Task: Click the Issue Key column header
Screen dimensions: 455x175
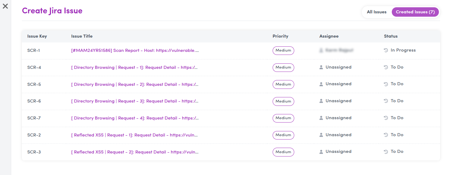Action: (x=37, y=36)
